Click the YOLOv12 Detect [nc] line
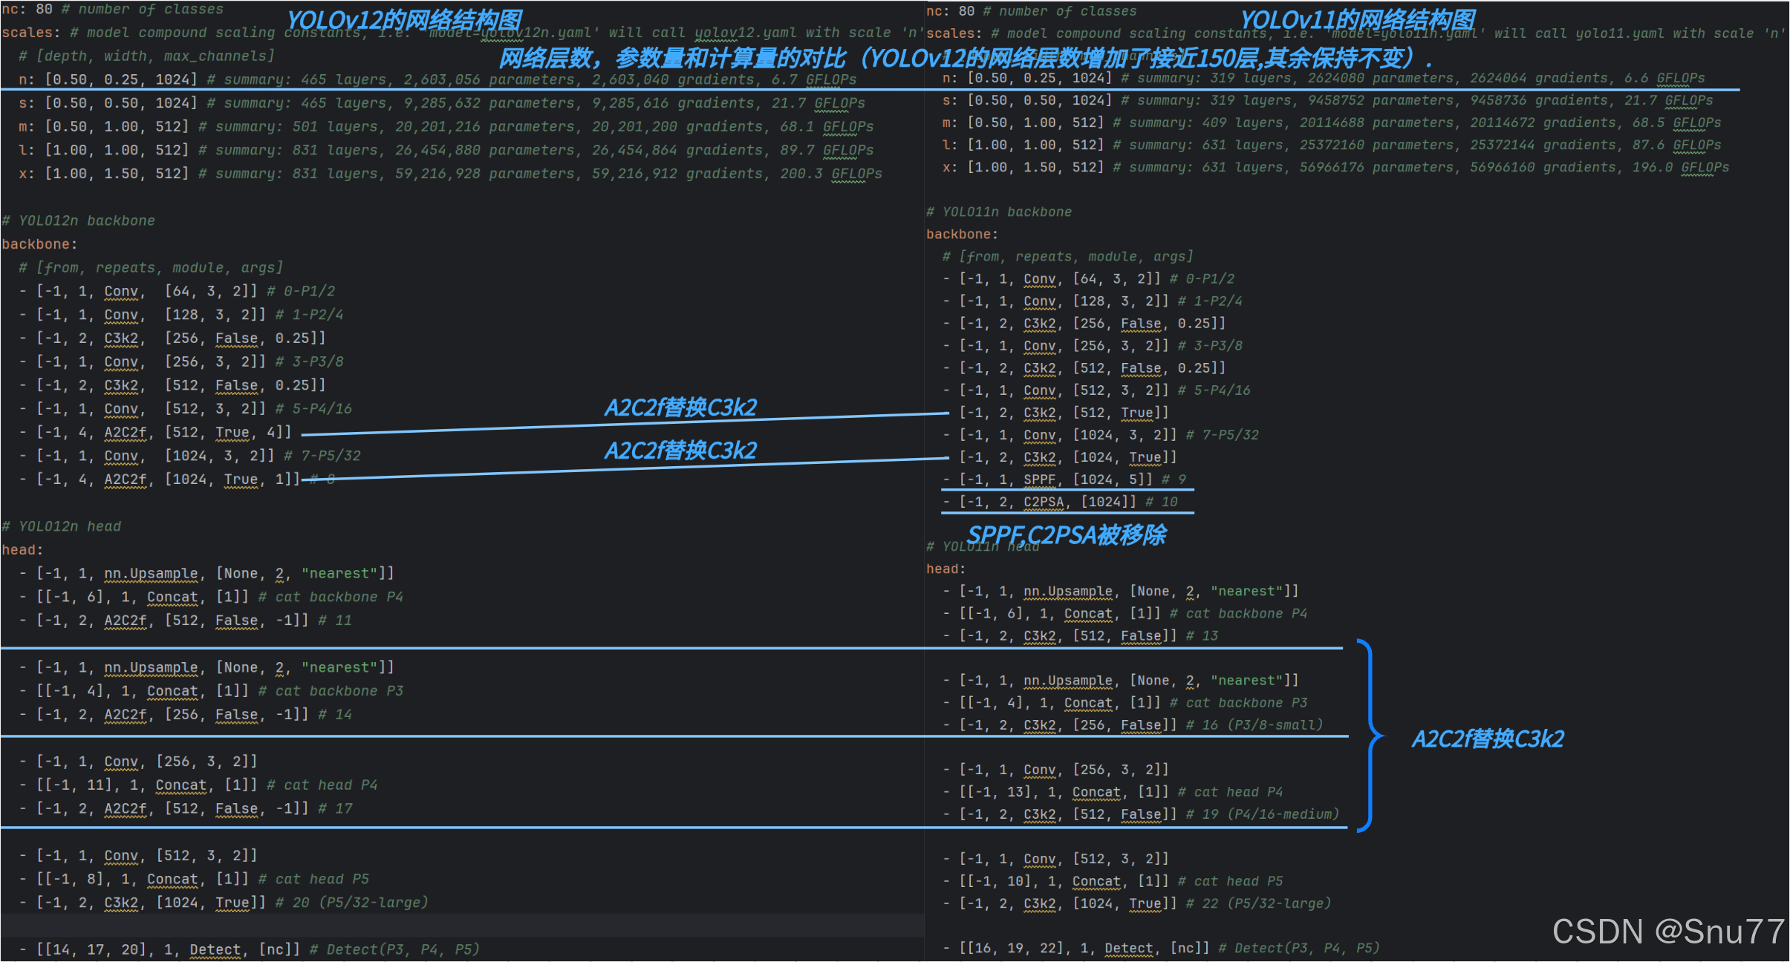Image resolution: width=1790 pixels, height=962 pixels. click(x=249, y=949)
